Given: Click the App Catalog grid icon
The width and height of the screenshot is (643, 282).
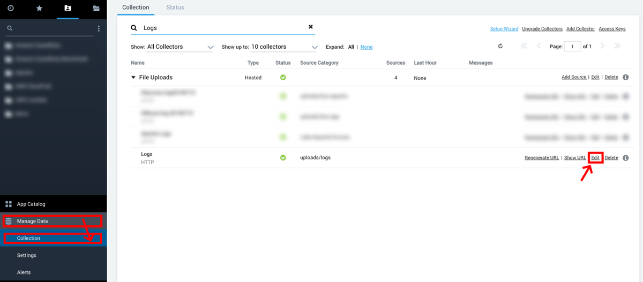Looking at the screenshot, I should coord(9,204).
